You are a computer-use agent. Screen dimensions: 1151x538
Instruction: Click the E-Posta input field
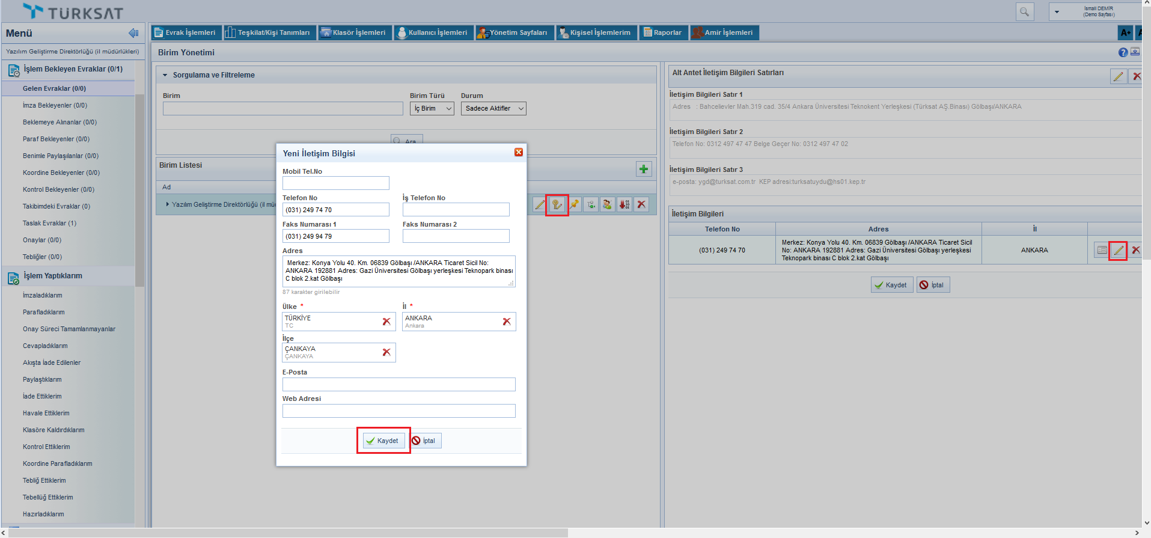[398, 385]
